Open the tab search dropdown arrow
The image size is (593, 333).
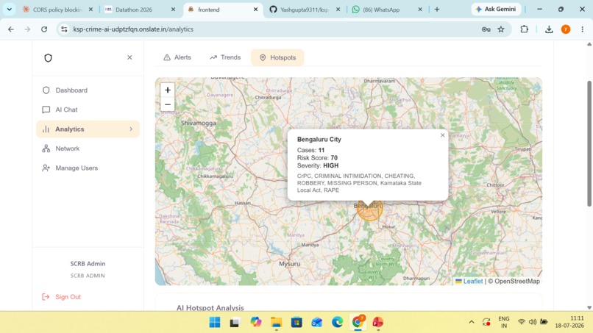point(9,9)
